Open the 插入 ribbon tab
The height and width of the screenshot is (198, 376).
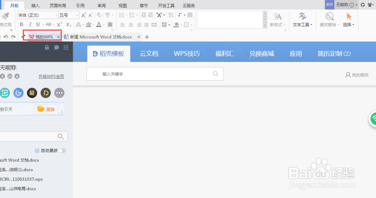click(x=35, y=6)
